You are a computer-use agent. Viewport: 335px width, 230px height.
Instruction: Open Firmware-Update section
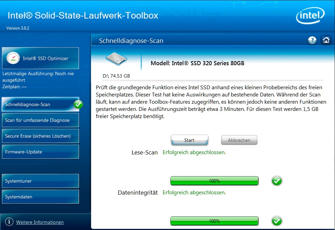[x=40, y=152]
